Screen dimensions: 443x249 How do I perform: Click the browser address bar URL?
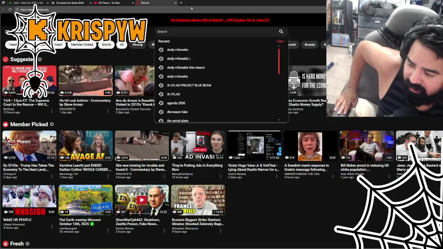[x=35, y=10]
